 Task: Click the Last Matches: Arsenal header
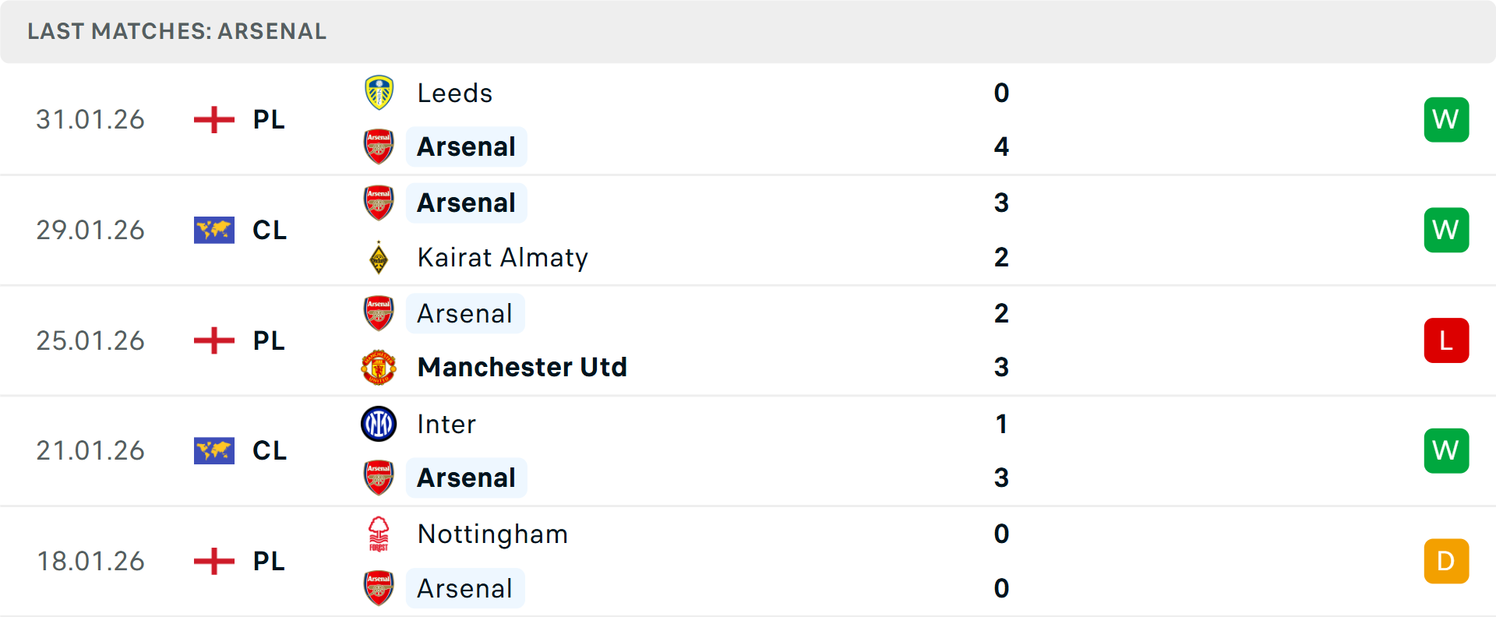click(177, 31)
